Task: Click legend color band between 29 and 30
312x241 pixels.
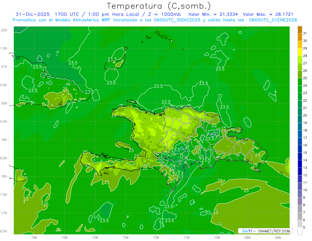Action: (300, 44)
